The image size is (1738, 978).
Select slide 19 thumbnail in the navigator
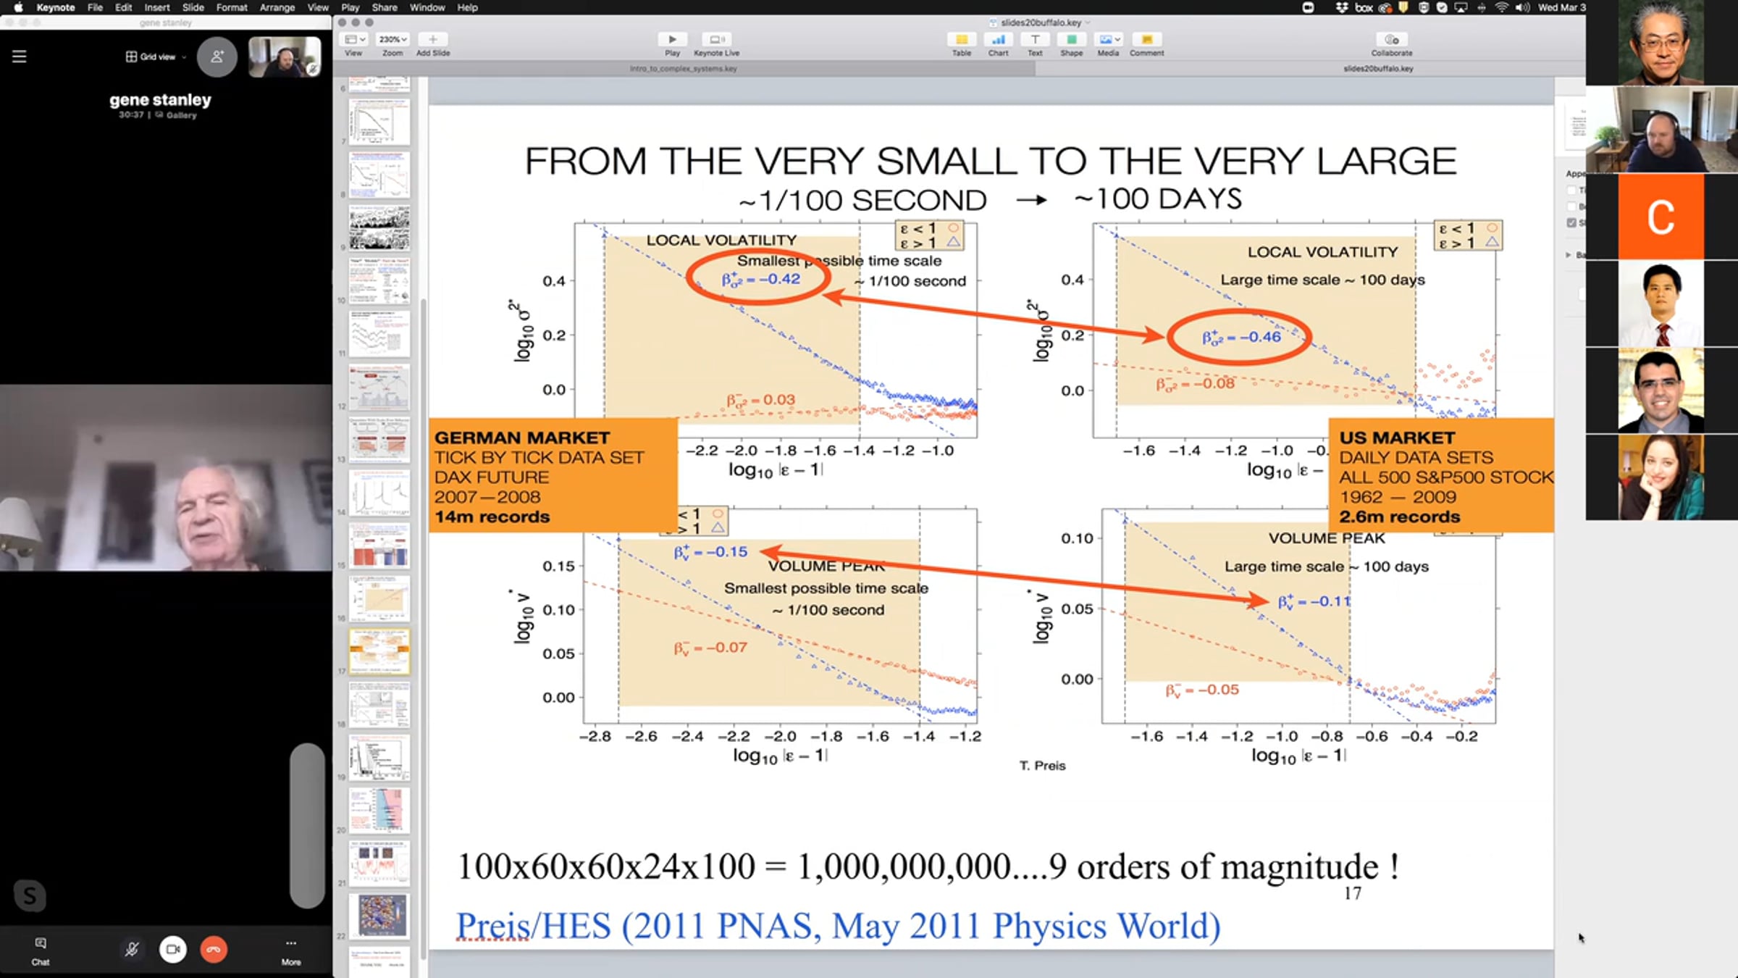pyautogui.click(x=379, y=757)
